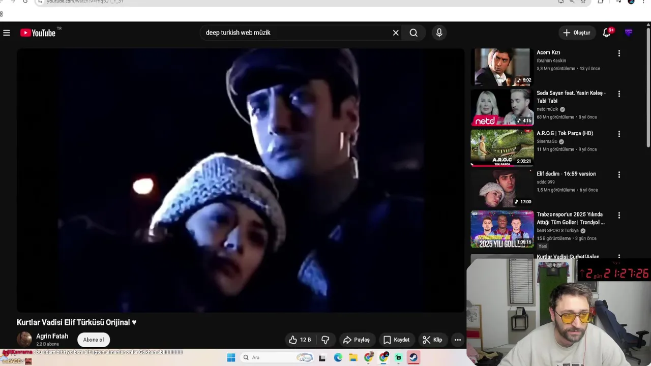Open Acem Kızı video thumbnail
The image size is (651, 366).
point(502,67)
